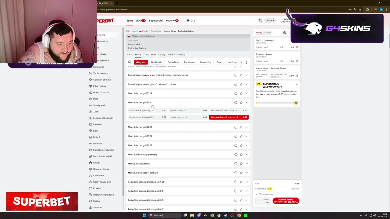Screen dimensions: 390x219
Task: Favorite Podwójna szansa & liczba goli (2.5) market
Action: [x=241, y=191]
